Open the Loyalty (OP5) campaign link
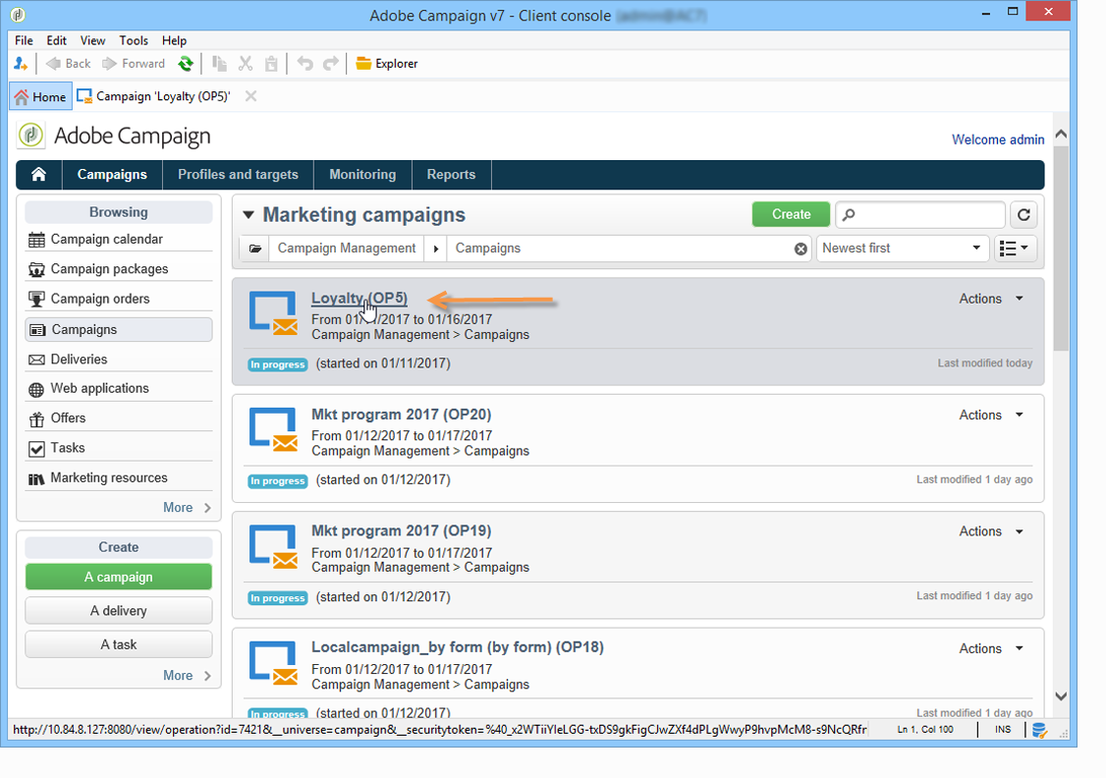This screenshot has height=778, width=1106. pyautogui.click(x=359, y=299)
